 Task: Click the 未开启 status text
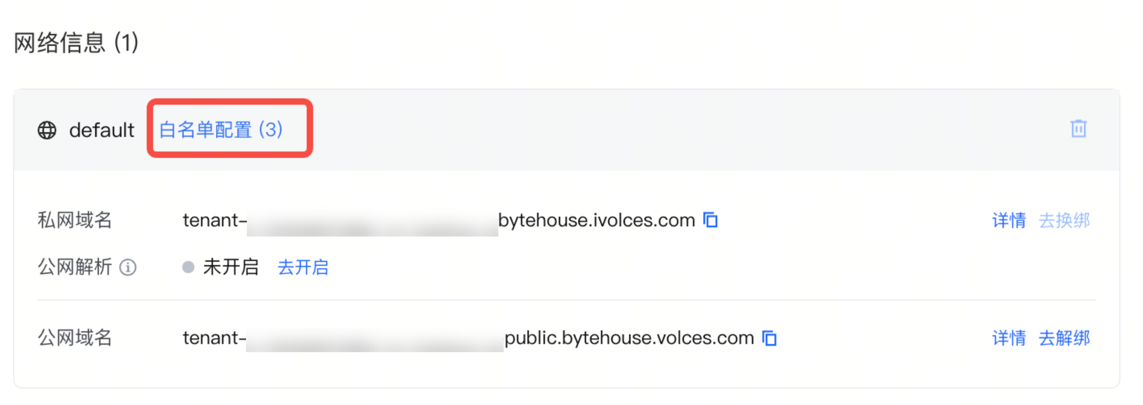click(x=231, y=267)
